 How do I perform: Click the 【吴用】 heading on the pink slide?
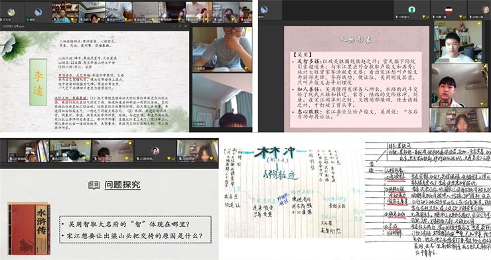click(303, 55)
